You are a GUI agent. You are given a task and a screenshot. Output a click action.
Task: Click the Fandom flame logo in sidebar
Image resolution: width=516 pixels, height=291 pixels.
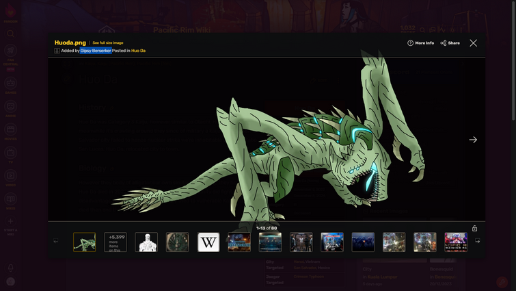tap(10, 11)
